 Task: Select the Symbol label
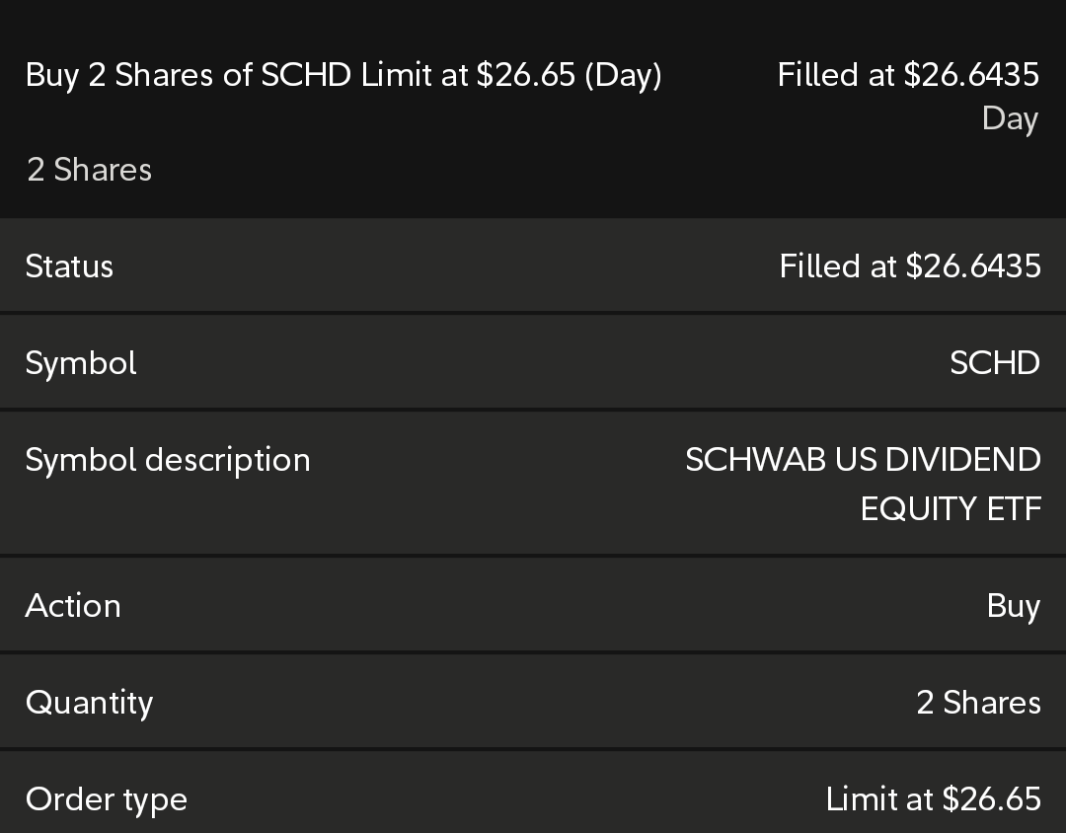tap(81, 363)
